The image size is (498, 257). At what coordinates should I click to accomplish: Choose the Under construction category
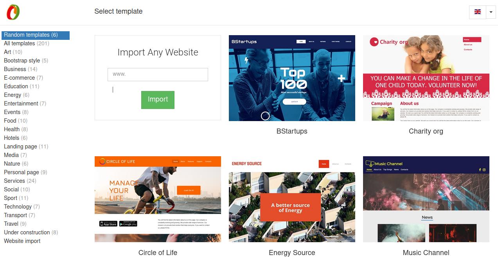click(x=31, y=232)
